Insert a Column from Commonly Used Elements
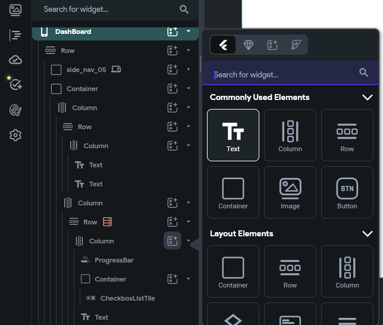Viewport: 383px width, 325px height. (x=290, y=135)
